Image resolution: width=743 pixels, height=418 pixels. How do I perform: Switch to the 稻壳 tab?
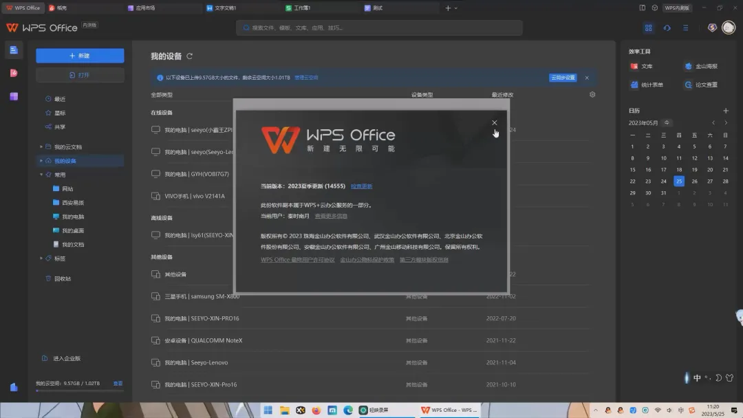point(83,8)
